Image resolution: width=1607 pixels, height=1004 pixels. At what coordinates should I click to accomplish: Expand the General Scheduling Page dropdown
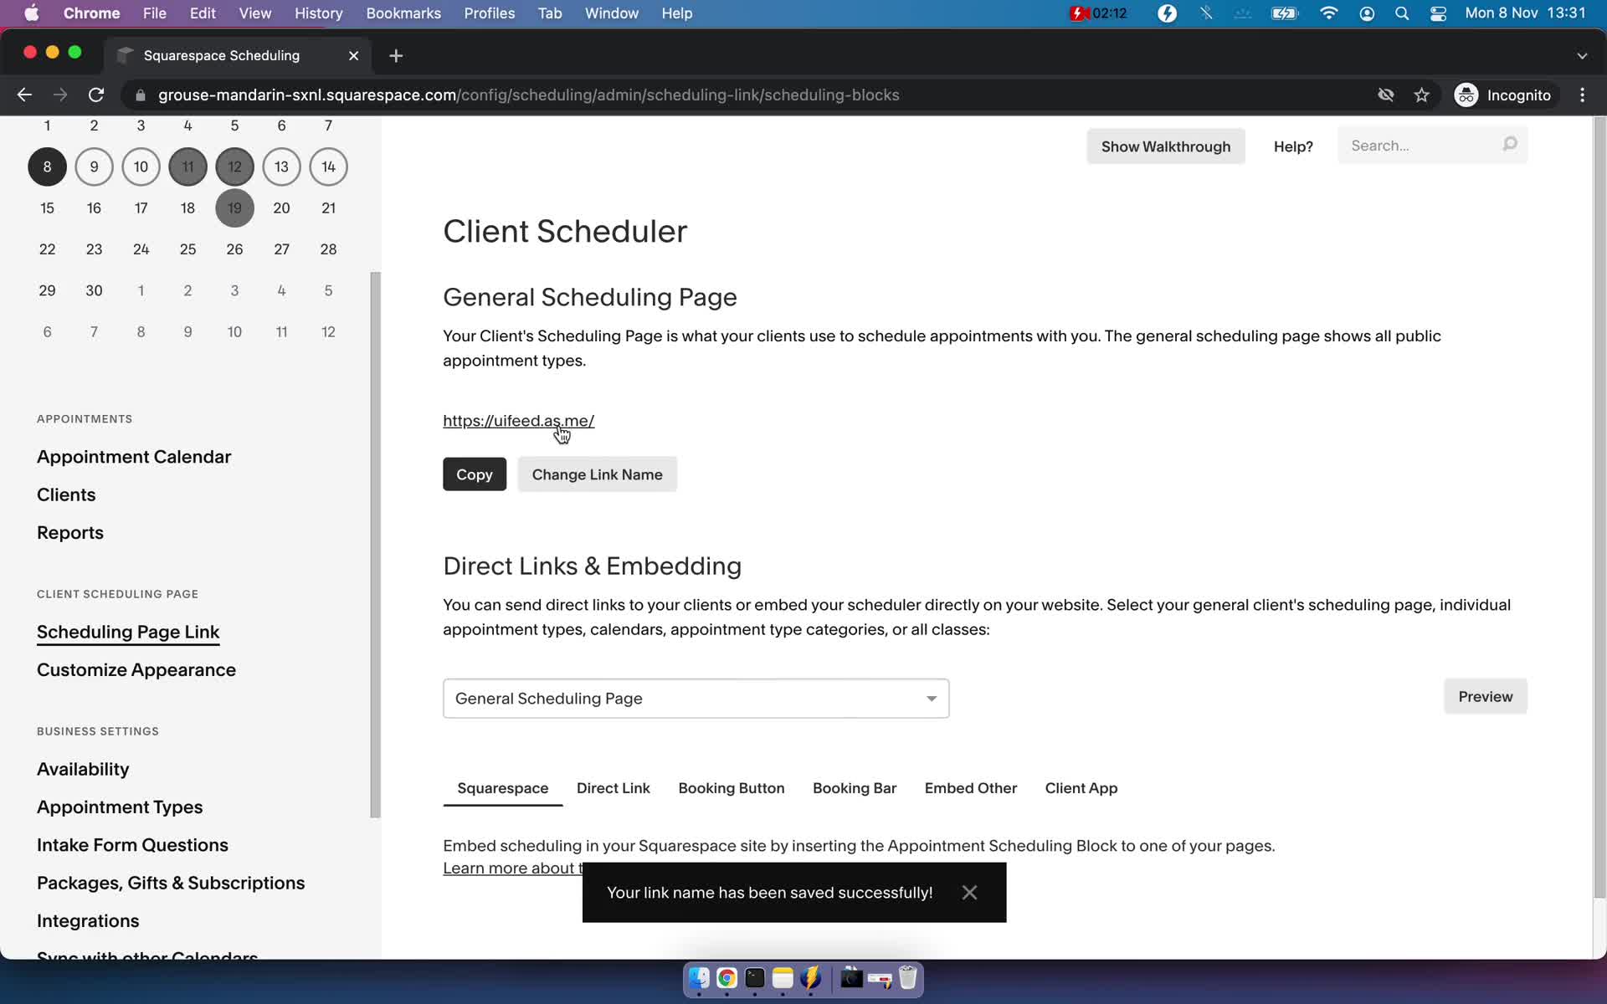tap(696, 699)
